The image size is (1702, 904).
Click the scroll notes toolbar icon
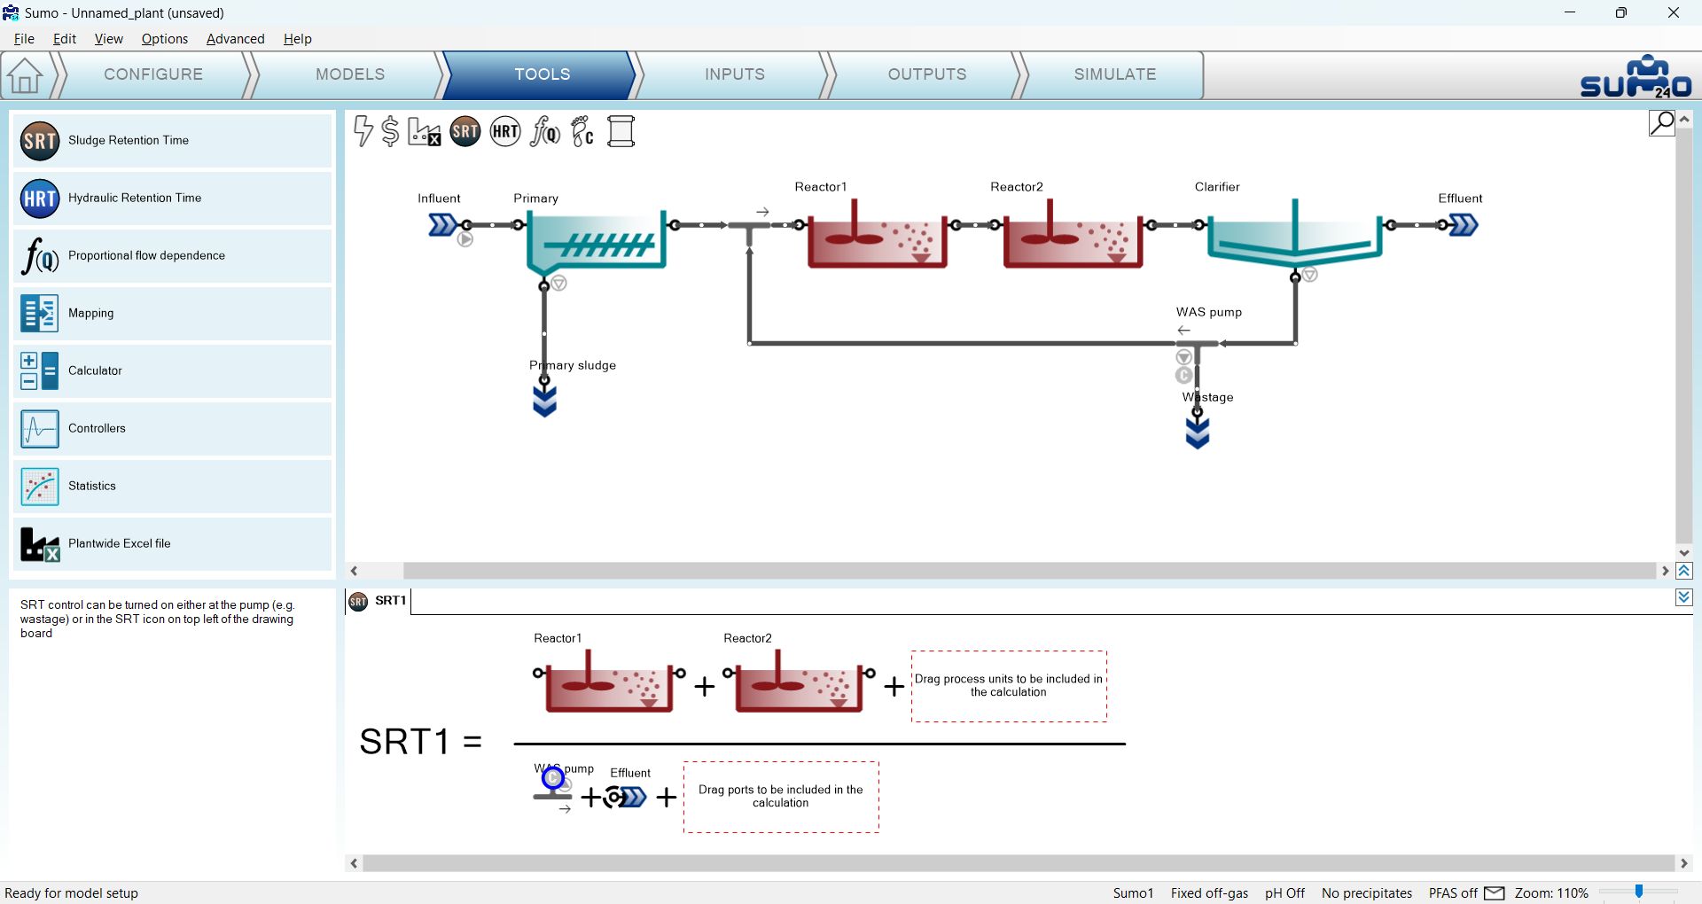pos(621,131)
